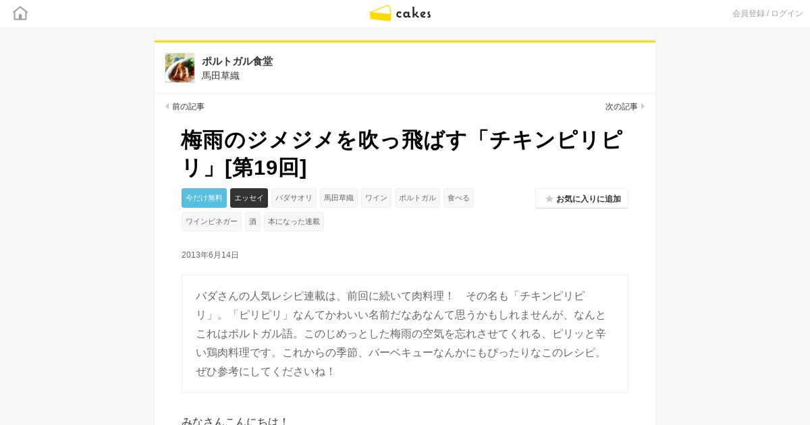Open the next article link 次の記事

click(x=621, y=107)
